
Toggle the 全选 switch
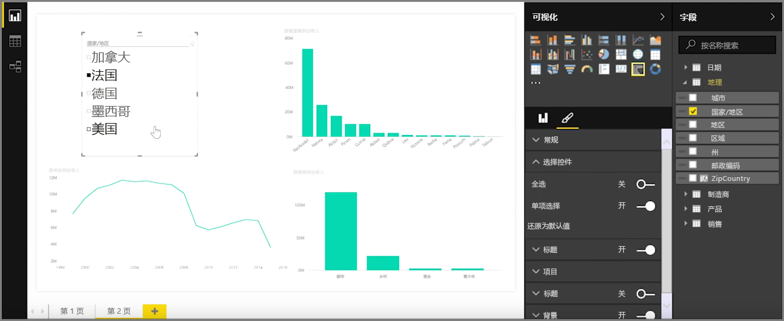(645, 184)
